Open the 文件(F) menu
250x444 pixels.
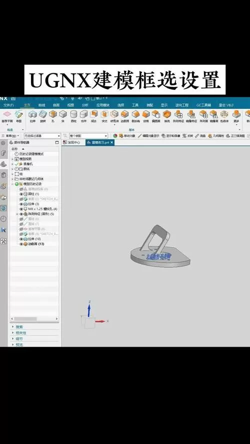click(x=8, y=105)
